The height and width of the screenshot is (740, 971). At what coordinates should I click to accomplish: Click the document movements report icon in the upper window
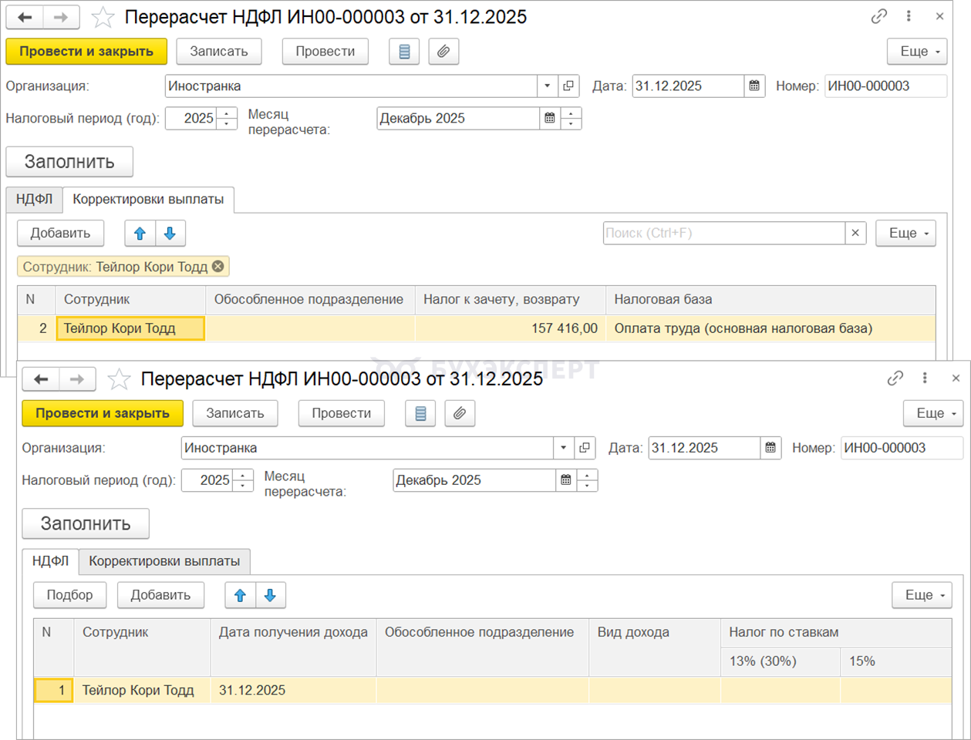click(404, 52)
